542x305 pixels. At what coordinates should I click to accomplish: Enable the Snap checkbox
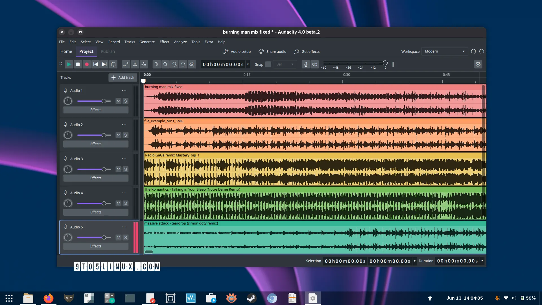(268, 64)
